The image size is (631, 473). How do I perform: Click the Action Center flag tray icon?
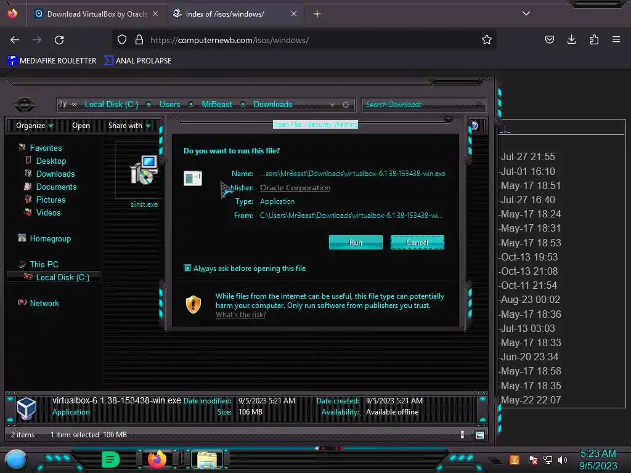[x=532, y=459]
